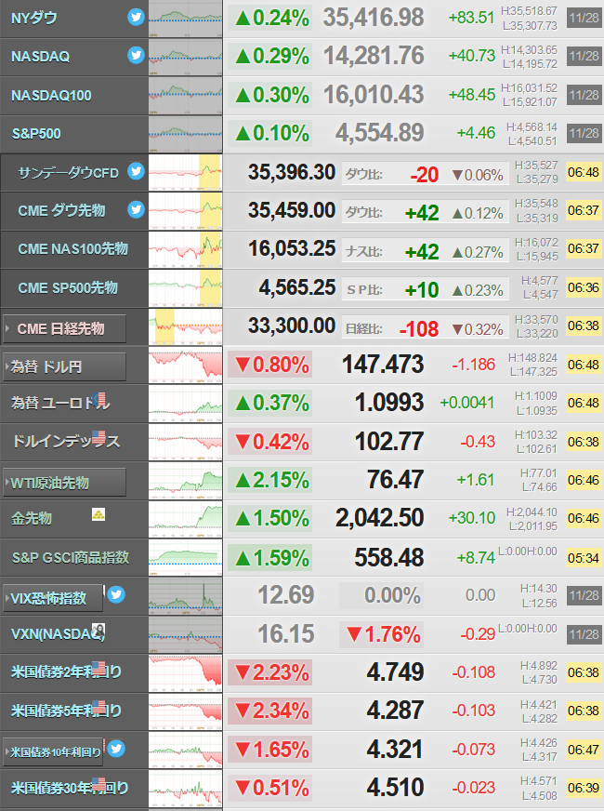Image resolution: width=604 pixels, height=811 pixels.
Task: Click the ▲2.15% change for WTI原油先物
Action: [x=270, y=480]
